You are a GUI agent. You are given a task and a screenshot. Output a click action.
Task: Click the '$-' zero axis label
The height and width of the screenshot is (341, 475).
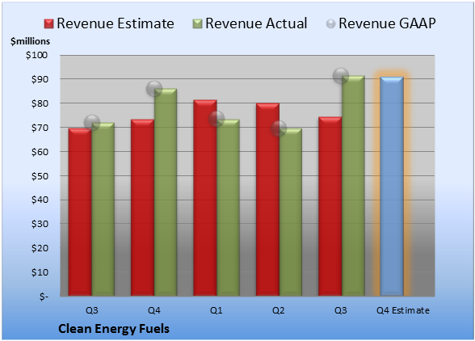(44, 297)
